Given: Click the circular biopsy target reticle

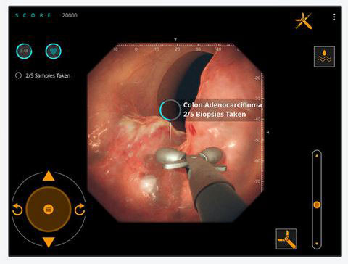Looking at the screenshot, I should coord(170,110).
